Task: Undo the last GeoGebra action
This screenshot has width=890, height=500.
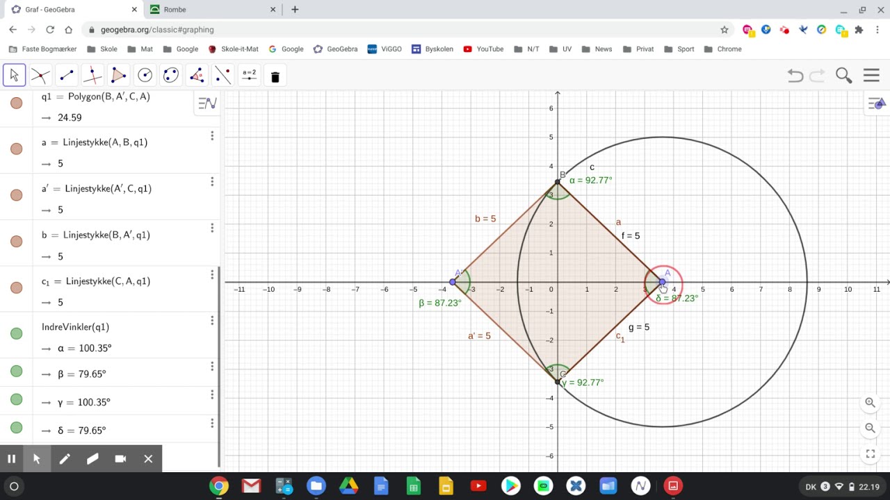Action: coord(795,76)
